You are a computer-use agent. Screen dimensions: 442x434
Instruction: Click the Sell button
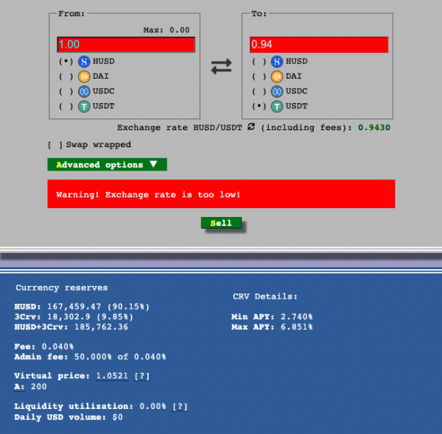tap(221, 223)
